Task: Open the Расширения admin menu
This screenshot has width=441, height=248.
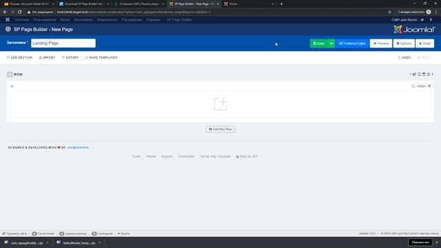Action: pos(132,20)
